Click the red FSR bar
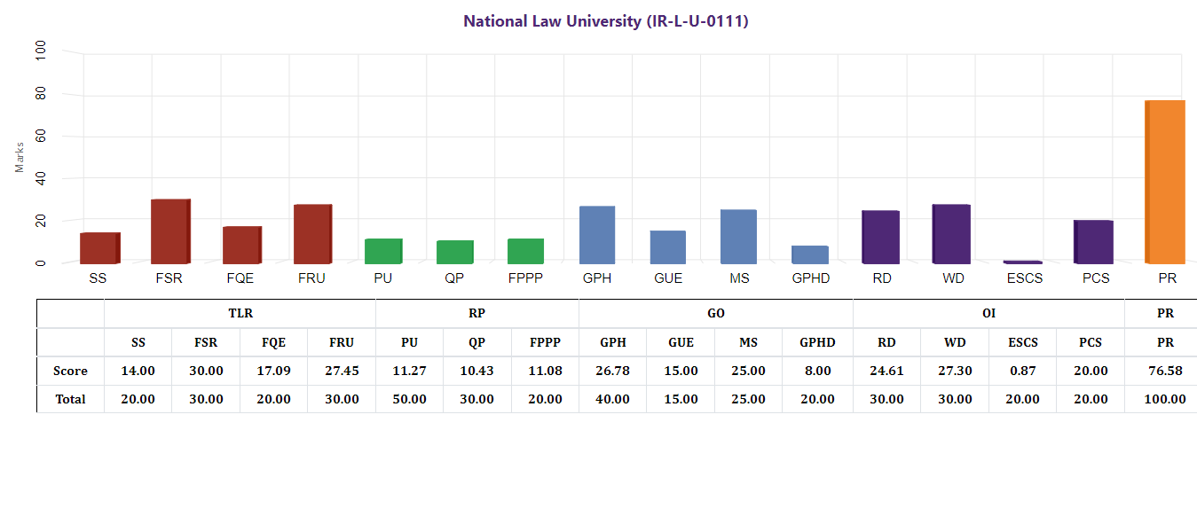This screenshot has height=532, width=1197. (x=170, y=231)
